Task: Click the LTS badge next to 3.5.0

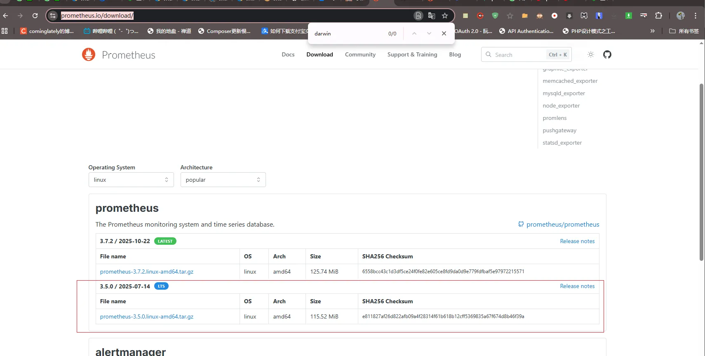Action: pos(161,286)
